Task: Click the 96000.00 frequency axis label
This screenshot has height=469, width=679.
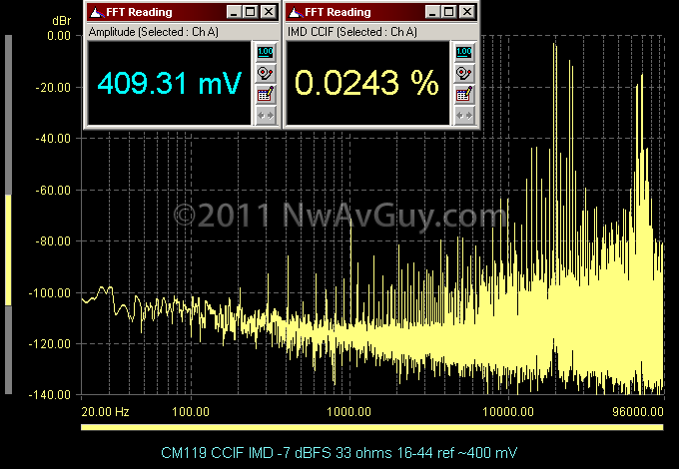Action: click(x=638, y=411)
